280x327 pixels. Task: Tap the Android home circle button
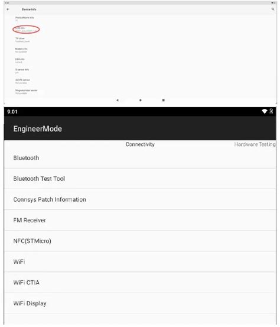coord(141,100)
